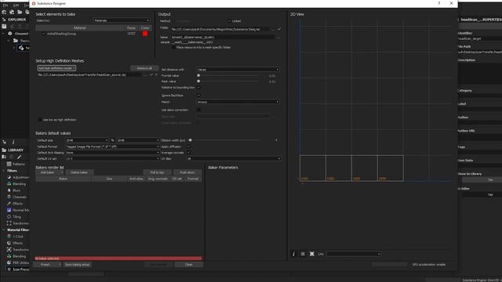
Task: Click the Format column header
Action: pyautogui.click(x=193, y=179)
